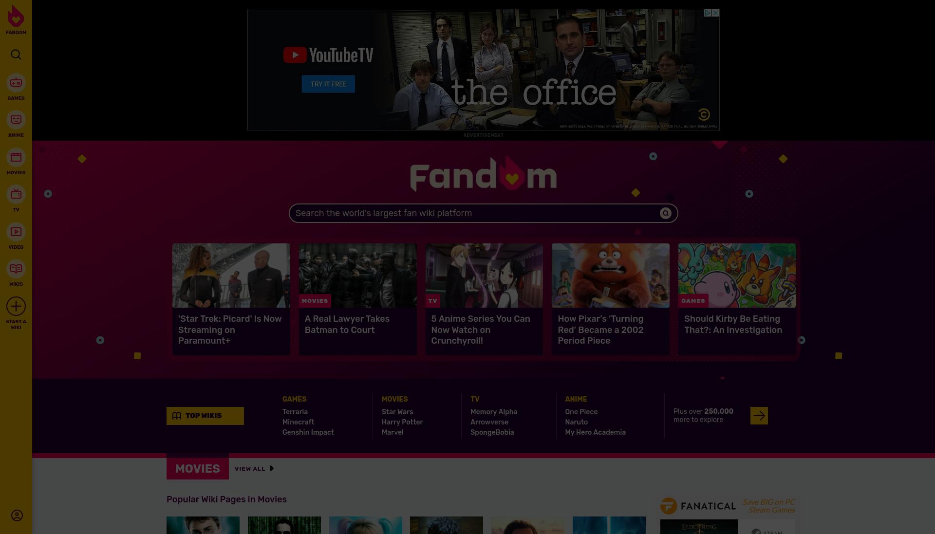Screen dimensions: 935x534
Task: Click the yellow arrow to explore more wikis
Action: pos(759,416)
